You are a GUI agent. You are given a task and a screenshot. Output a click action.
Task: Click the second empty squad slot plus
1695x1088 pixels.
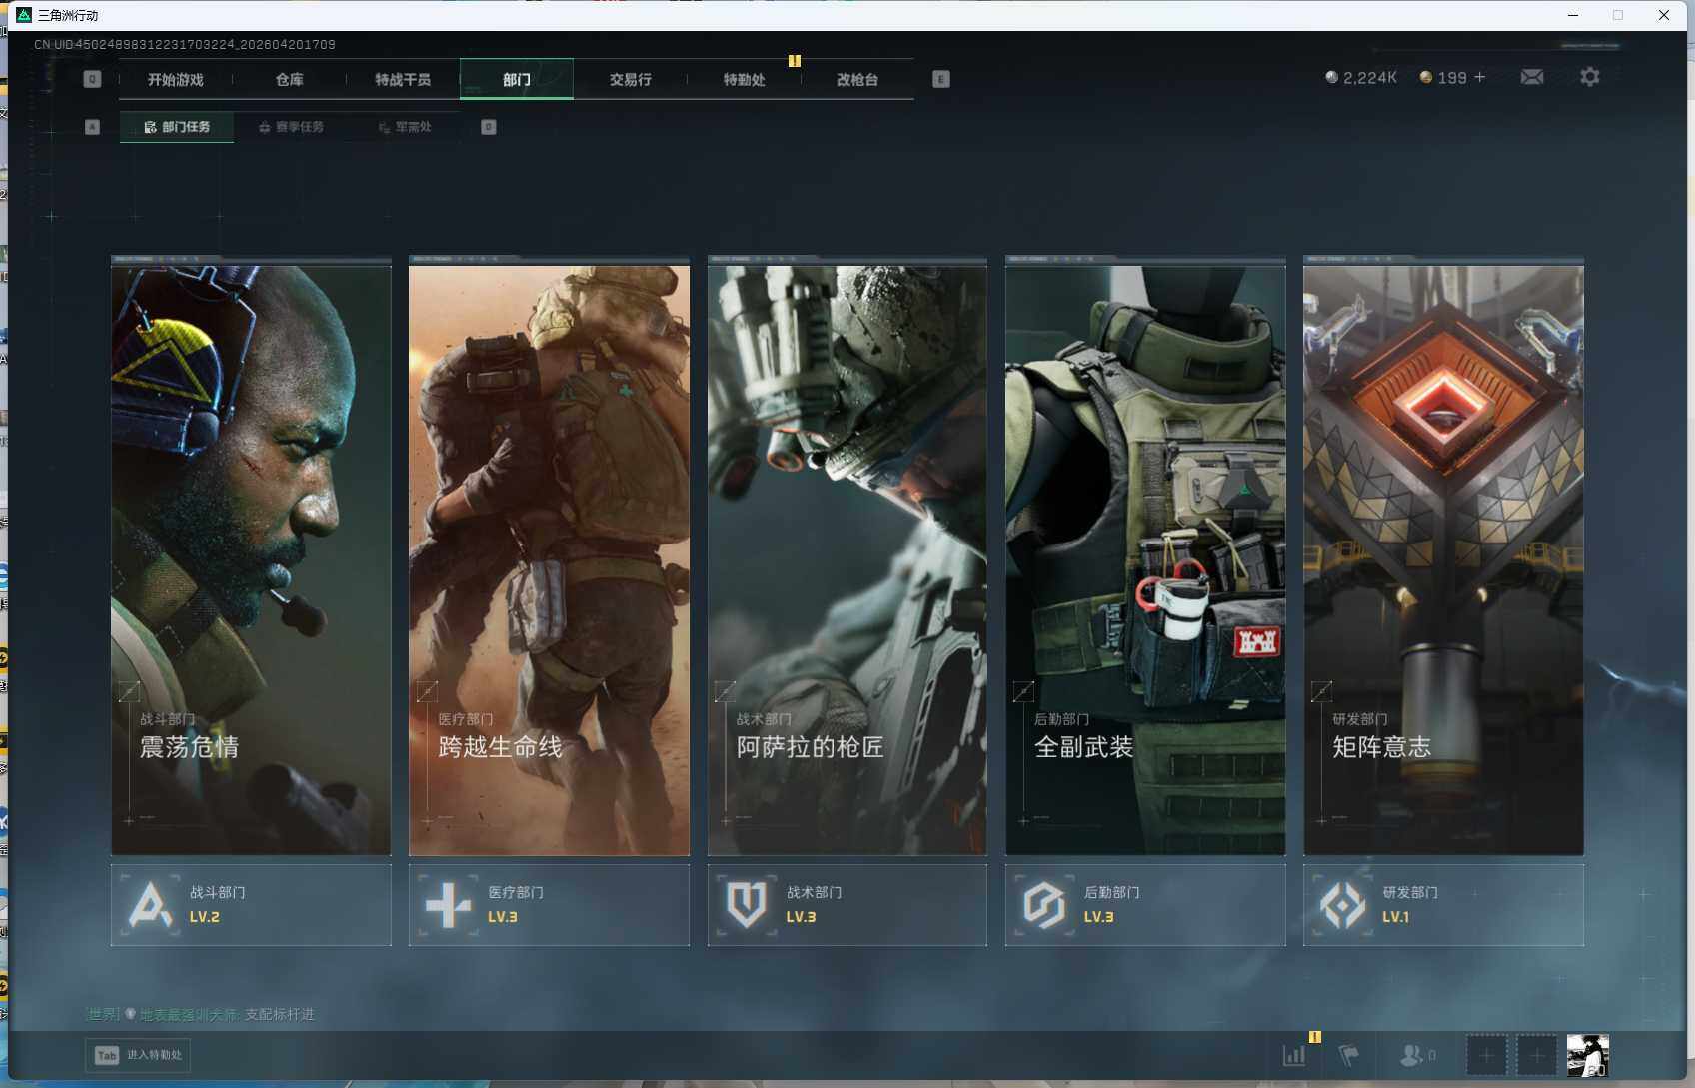coord(1537,1055)
